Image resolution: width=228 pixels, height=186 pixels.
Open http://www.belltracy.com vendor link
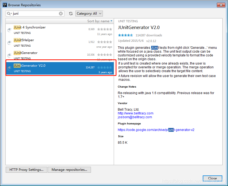point(135,113)
